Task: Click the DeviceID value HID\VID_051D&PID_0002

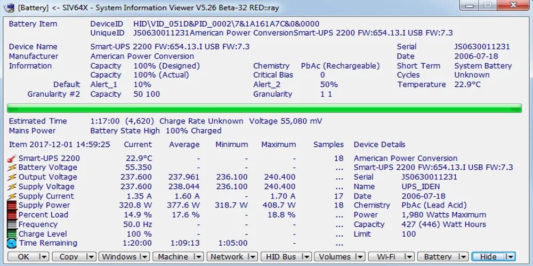Action: click(x=227, y=24)
